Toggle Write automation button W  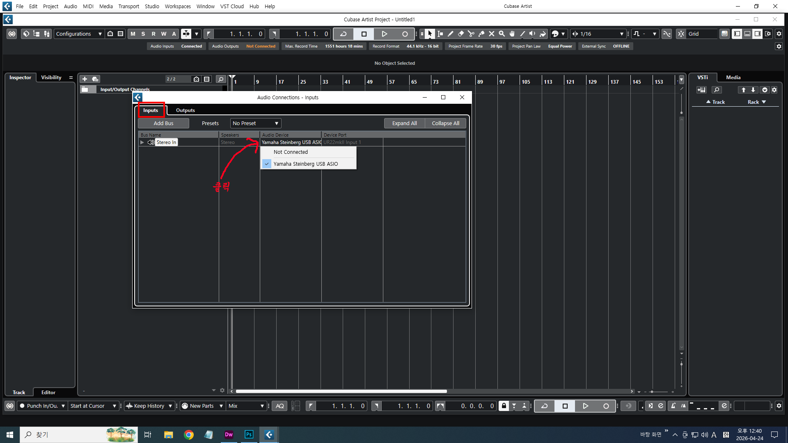[x=163, y=34]
